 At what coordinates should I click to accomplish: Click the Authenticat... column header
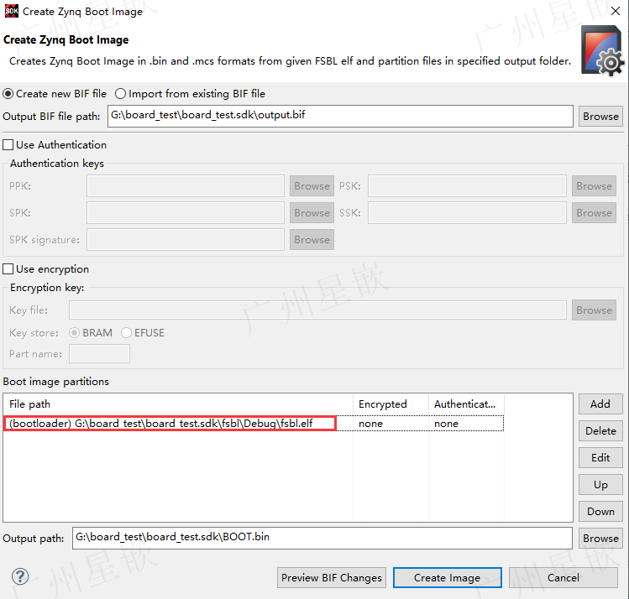coord(466,404)
